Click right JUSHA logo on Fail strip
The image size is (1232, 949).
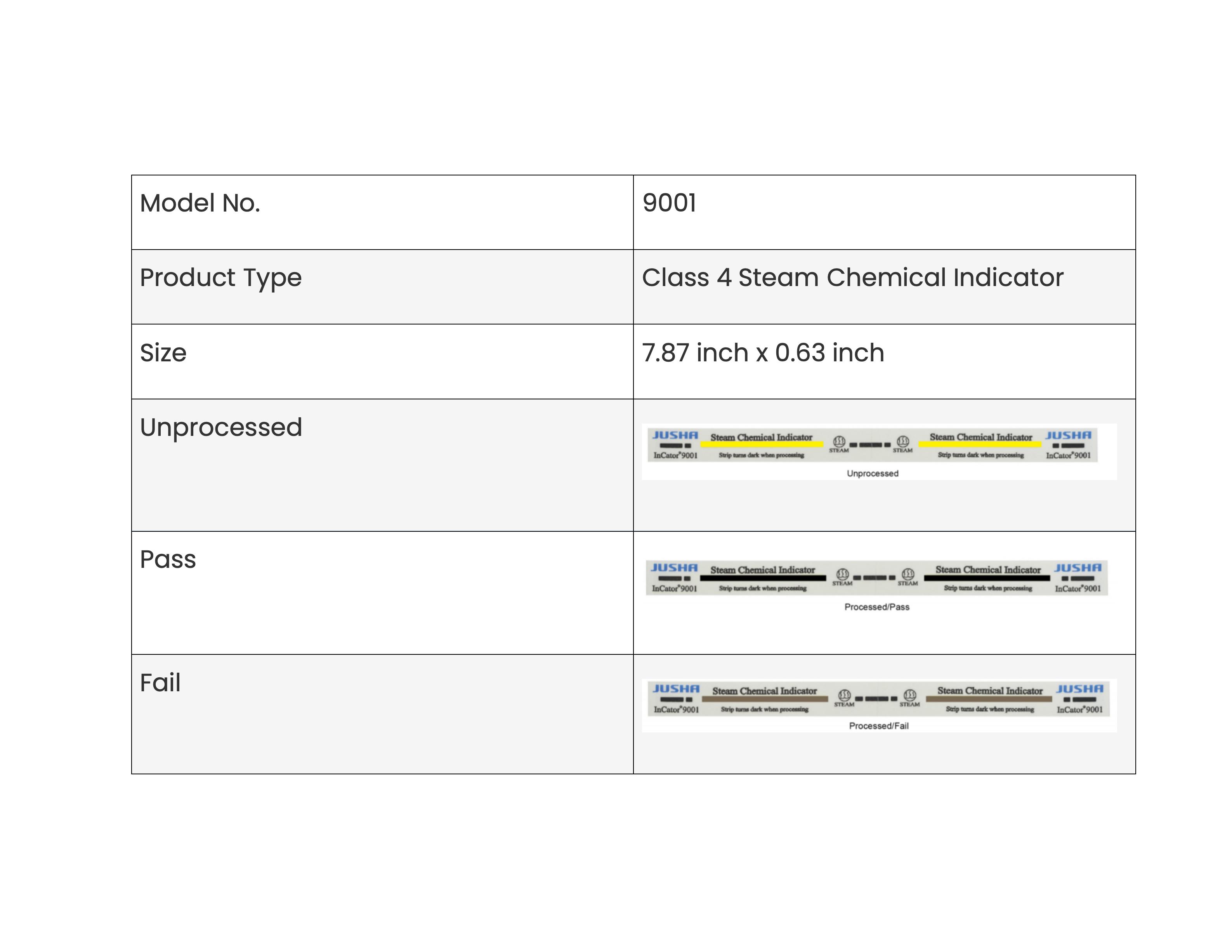[1080, 689]
